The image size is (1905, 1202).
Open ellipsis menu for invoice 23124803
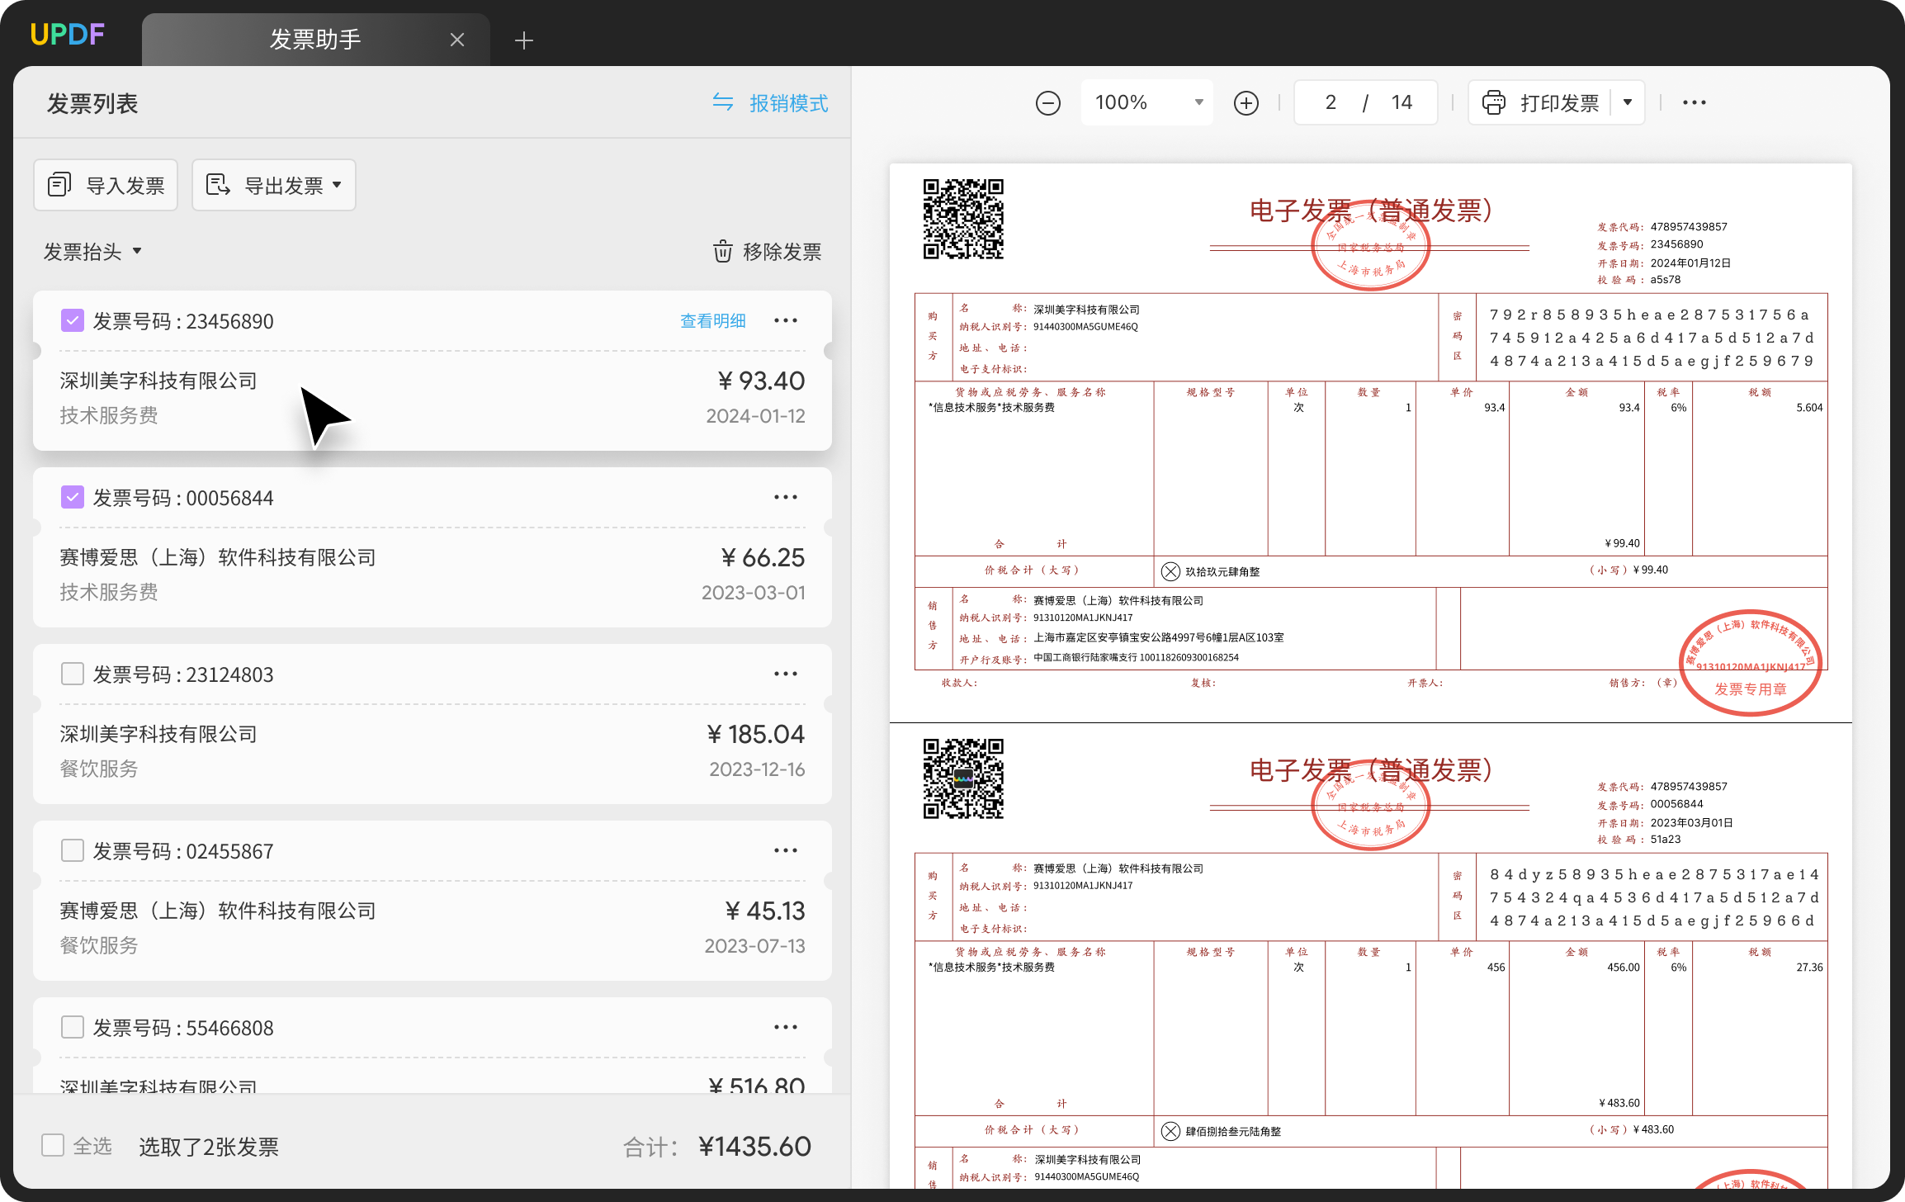point(785,674)
